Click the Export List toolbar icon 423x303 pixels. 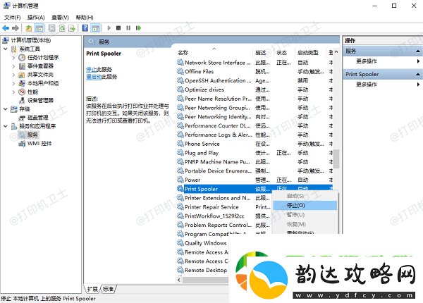[72, 28]
